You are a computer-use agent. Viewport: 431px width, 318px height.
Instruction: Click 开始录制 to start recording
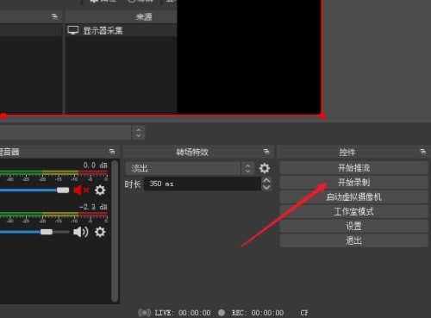pos(353,183)
